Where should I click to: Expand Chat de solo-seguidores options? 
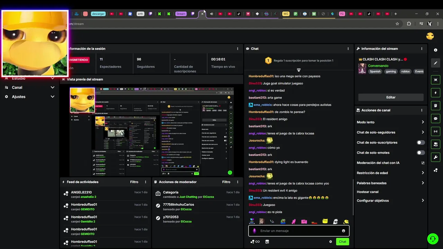(x=423, y=132)
